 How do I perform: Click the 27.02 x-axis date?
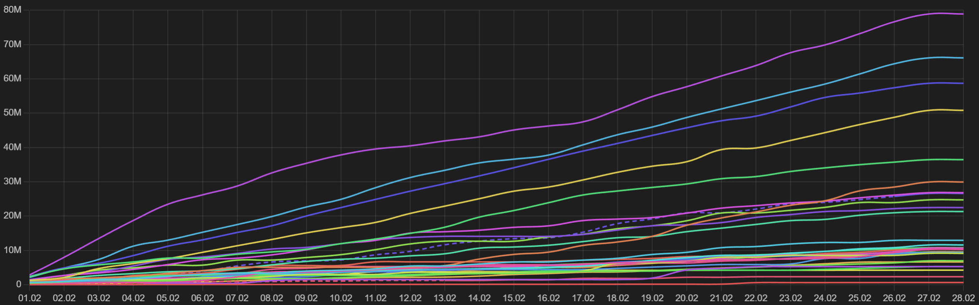coord(929,298)
